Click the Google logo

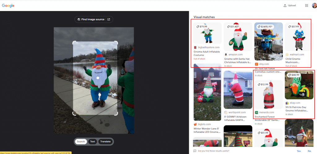click(x=8, y=6)
